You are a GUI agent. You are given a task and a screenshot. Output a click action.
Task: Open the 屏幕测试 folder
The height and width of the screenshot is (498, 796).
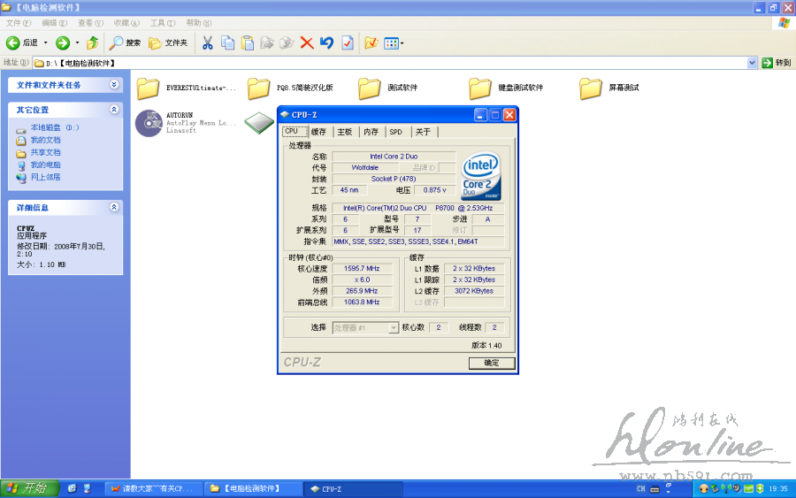click(x=591, y=88)
